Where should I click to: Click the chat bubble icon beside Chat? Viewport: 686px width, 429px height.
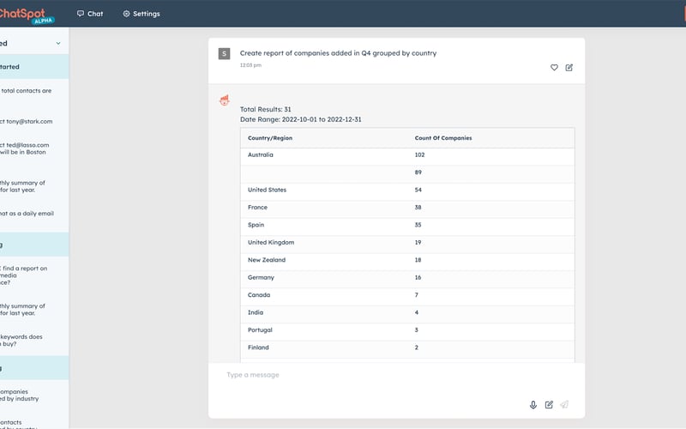tap(81, 14)
